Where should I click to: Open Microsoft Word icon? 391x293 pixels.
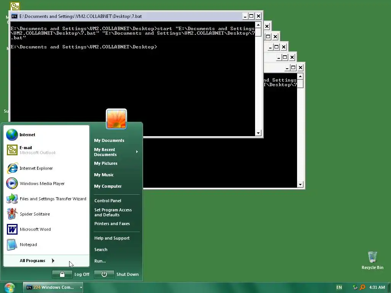click(12, 229)
